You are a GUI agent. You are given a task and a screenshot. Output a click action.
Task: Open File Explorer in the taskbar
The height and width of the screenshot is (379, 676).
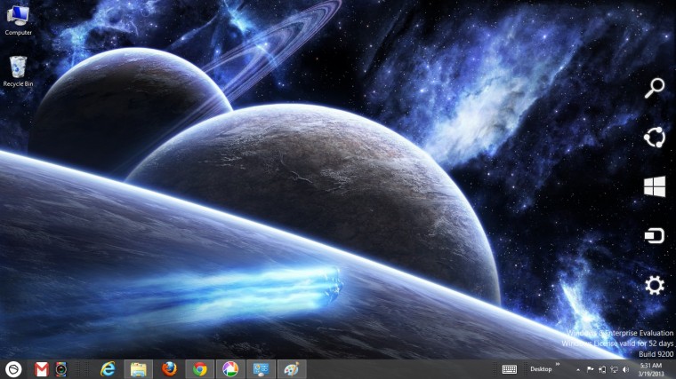(x=139, y=369)
